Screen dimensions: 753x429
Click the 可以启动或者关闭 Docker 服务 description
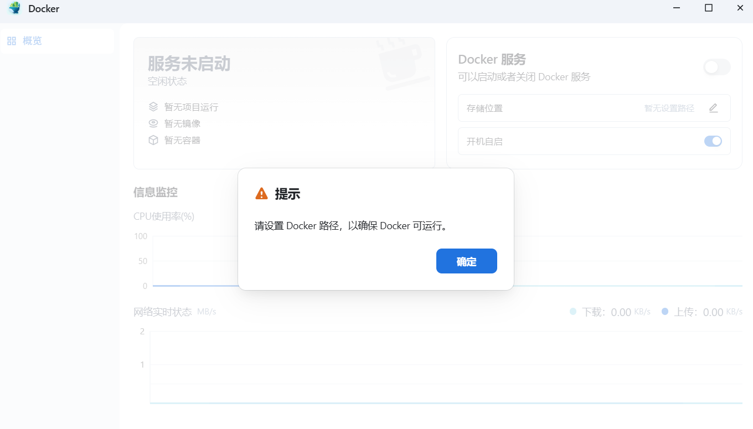(524, 77)
